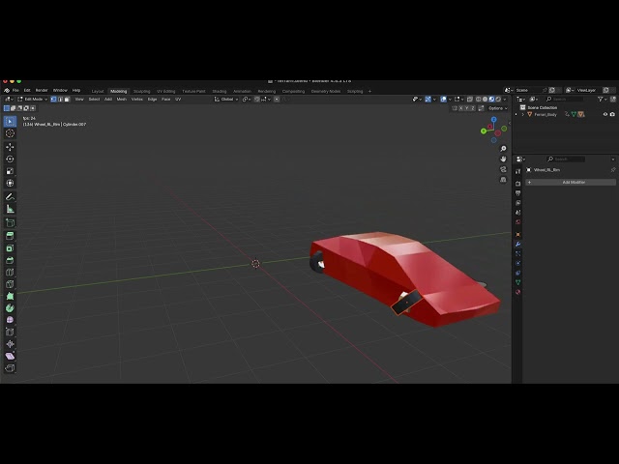Select the Select Box tool

point(10,122)
